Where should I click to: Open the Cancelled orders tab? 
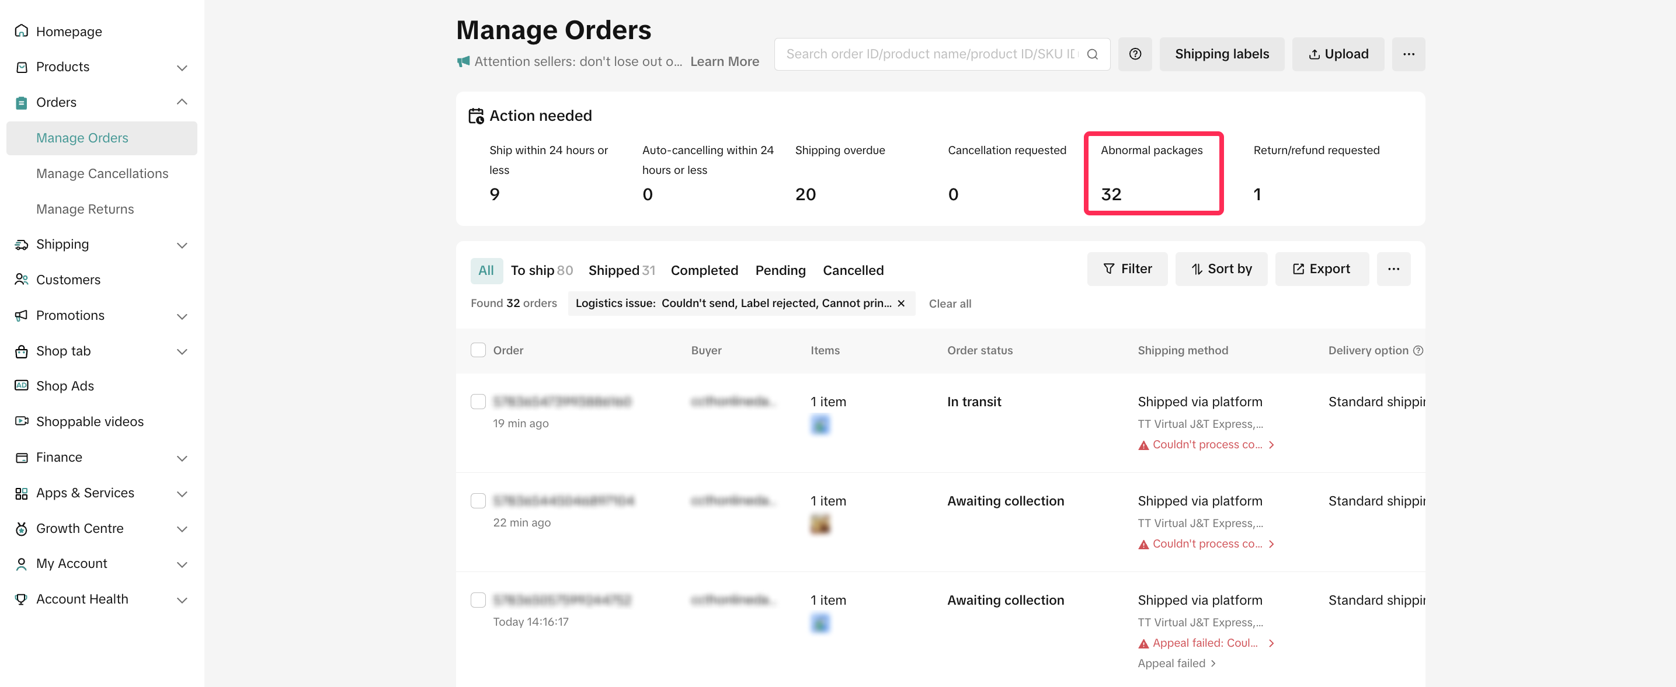853,270
